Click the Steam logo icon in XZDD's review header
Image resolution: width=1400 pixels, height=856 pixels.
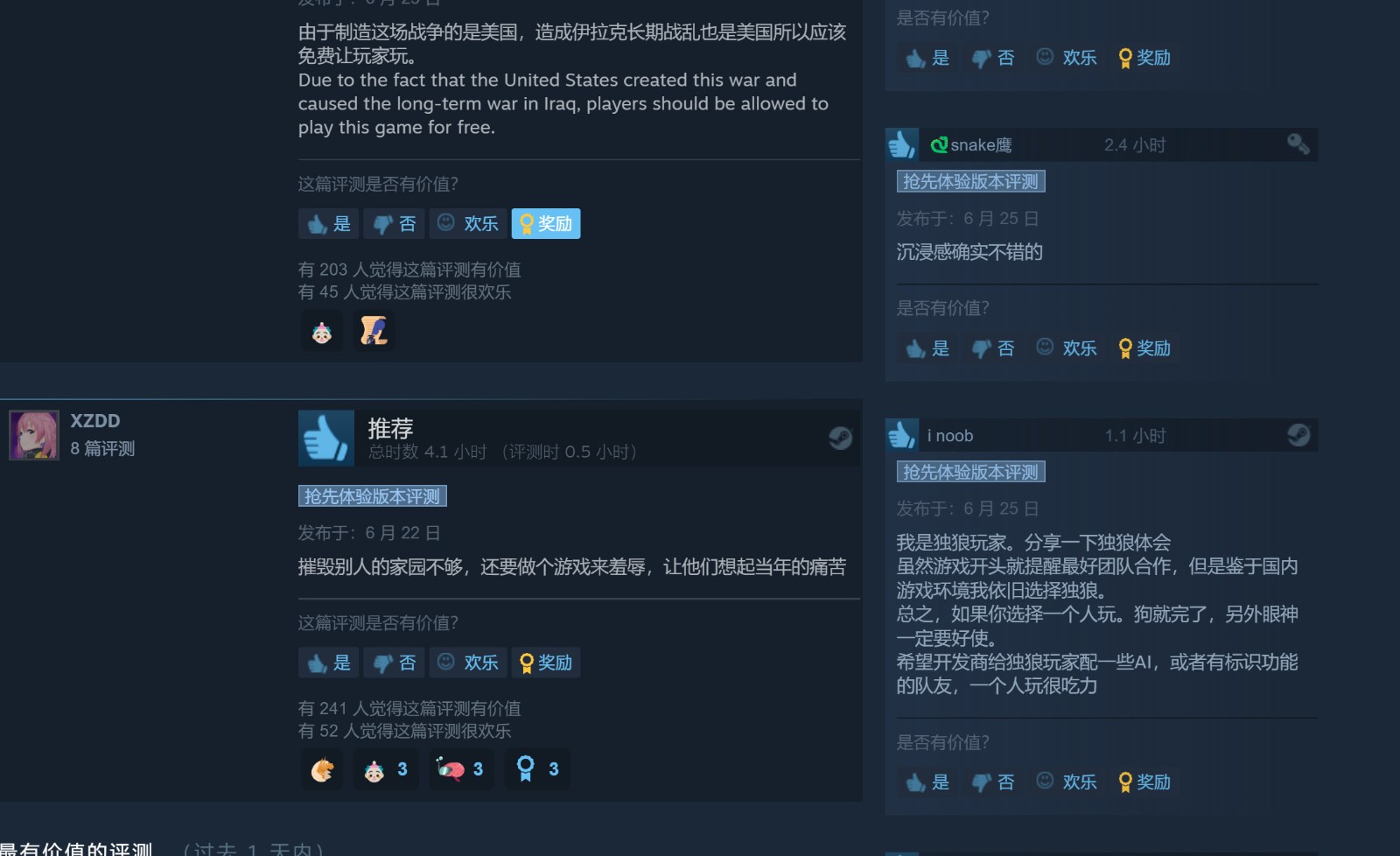(x=840, y=438)
